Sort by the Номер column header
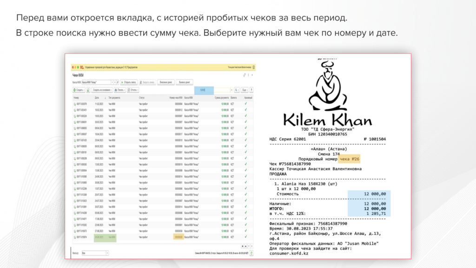476x268 pixels. coord(76,98)
